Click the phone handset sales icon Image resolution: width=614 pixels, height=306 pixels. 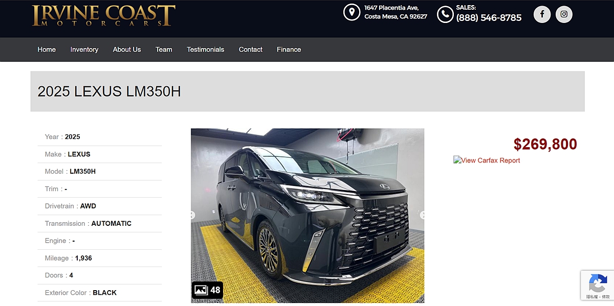point(445,14)
